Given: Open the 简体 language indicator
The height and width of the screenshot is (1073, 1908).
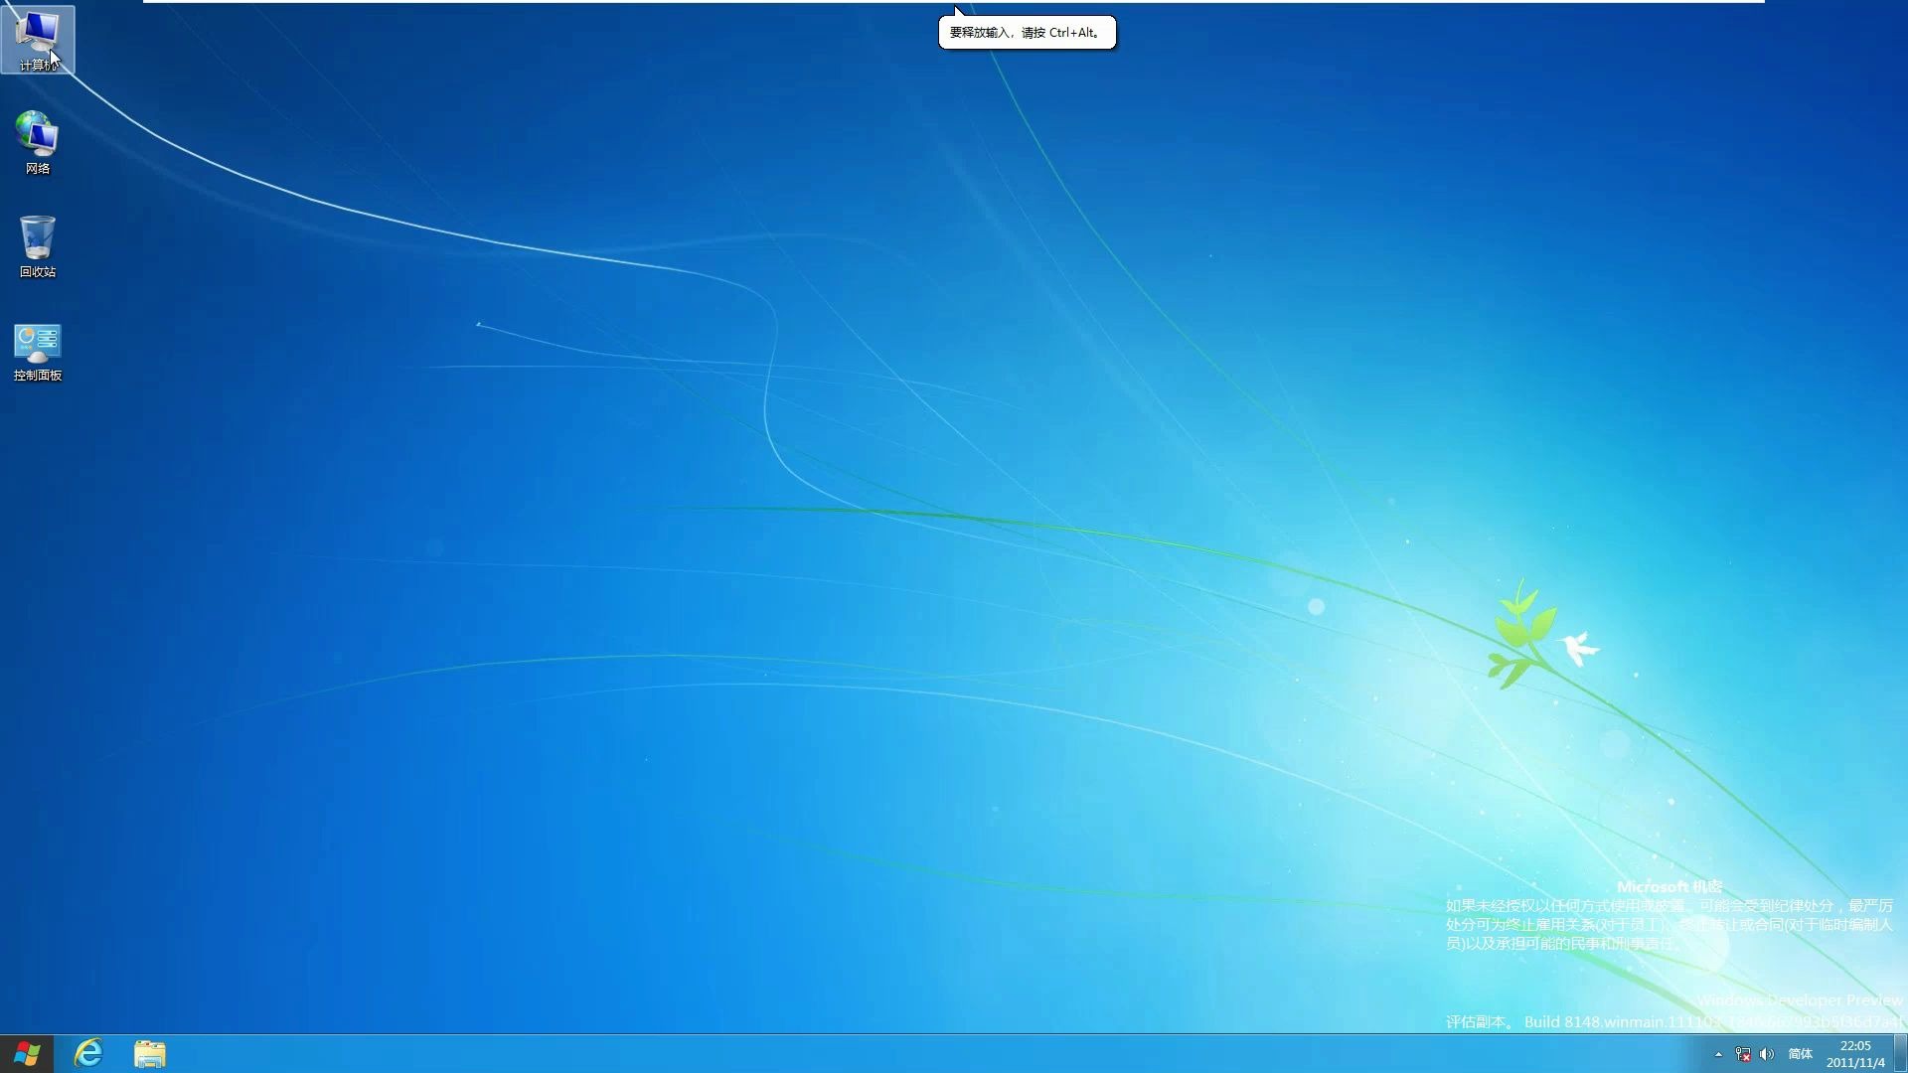Looking at the screenshot, I should [x=1801, y=1054].
